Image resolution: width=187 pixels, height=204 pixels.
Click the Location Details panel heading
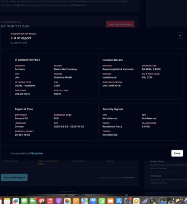pos(113,60)
